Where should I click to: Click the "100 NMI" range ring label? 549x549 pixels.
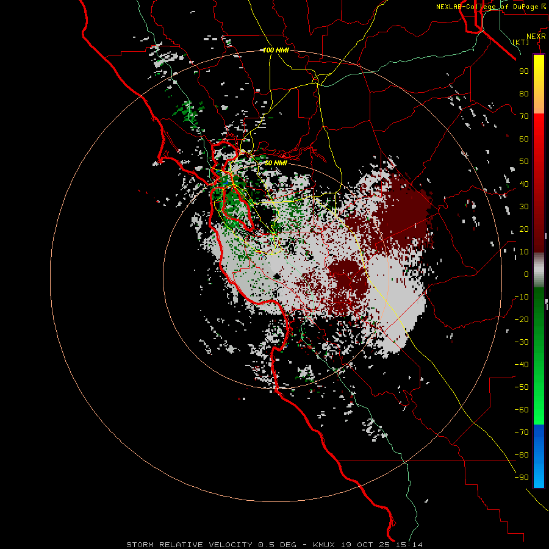click(x=276, y=50)
